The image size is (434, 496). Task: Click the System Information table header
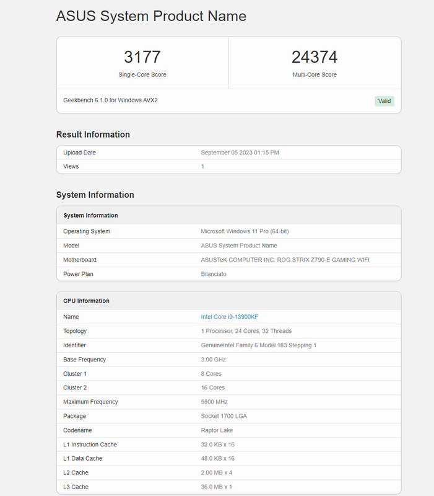(x=90, y=215)
